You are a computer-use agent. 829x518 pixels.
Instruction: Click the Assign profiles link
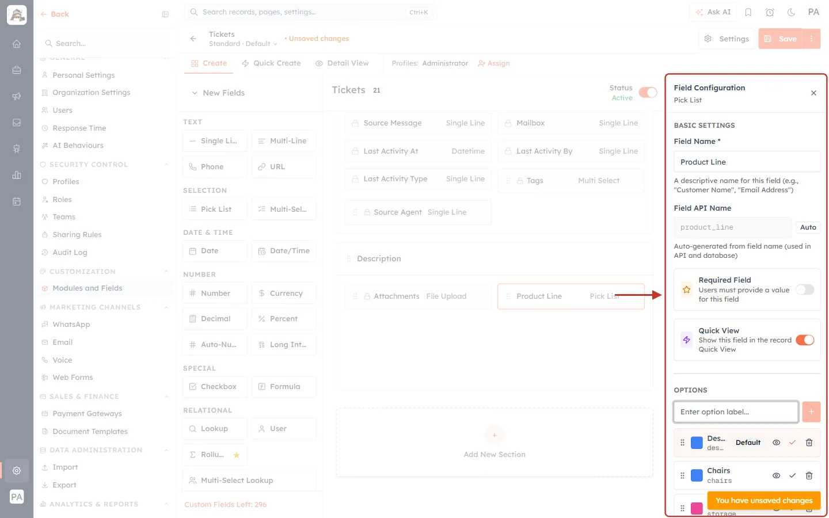point(494,63)
